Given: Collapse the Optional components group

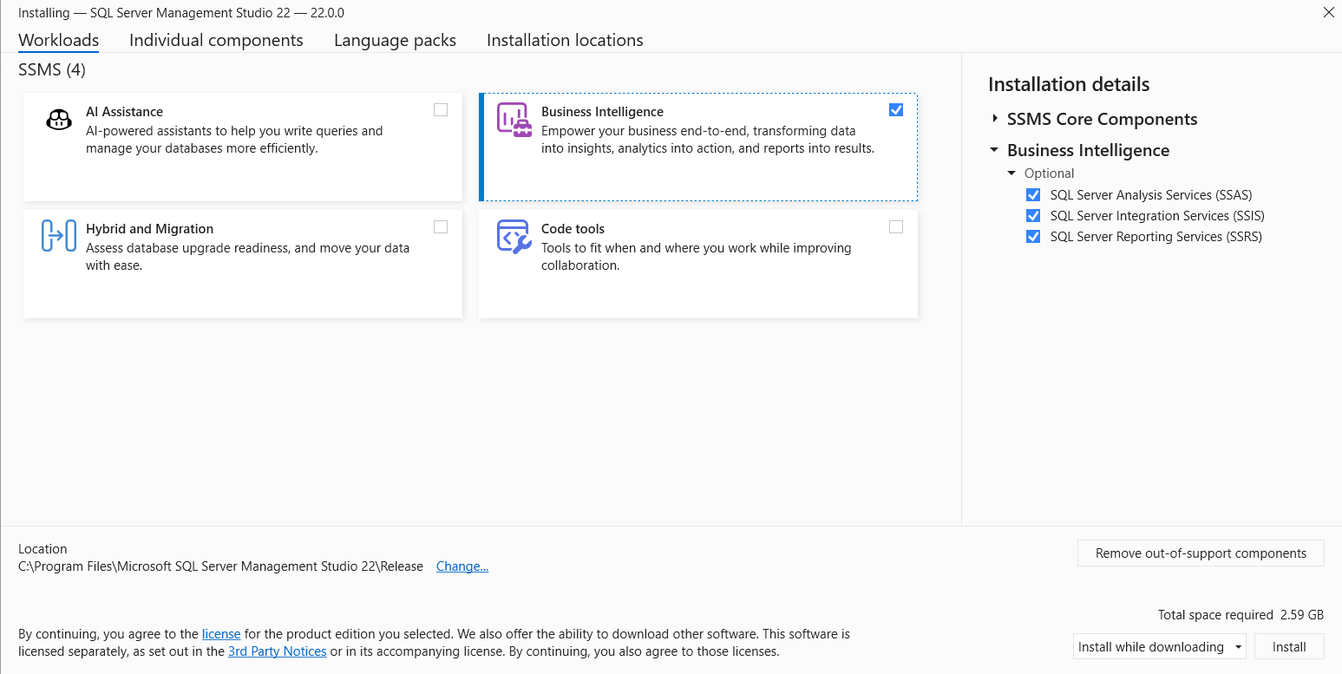Looking at the screenshot, I should pyautogui.click(x=1011, y=173).
